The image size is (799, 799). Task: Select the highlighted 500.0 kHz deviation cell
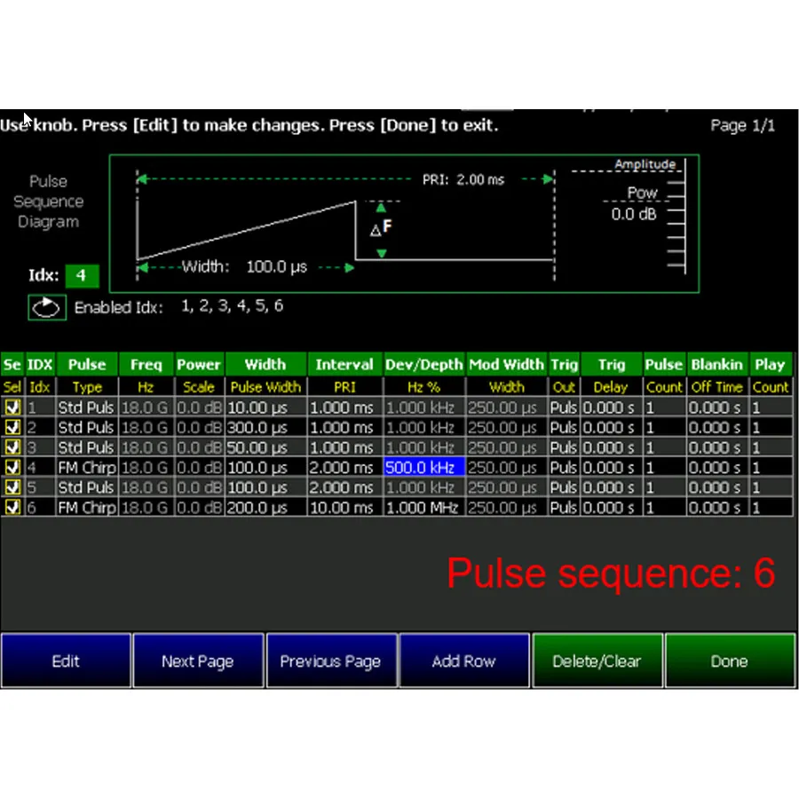click(423, 467)
